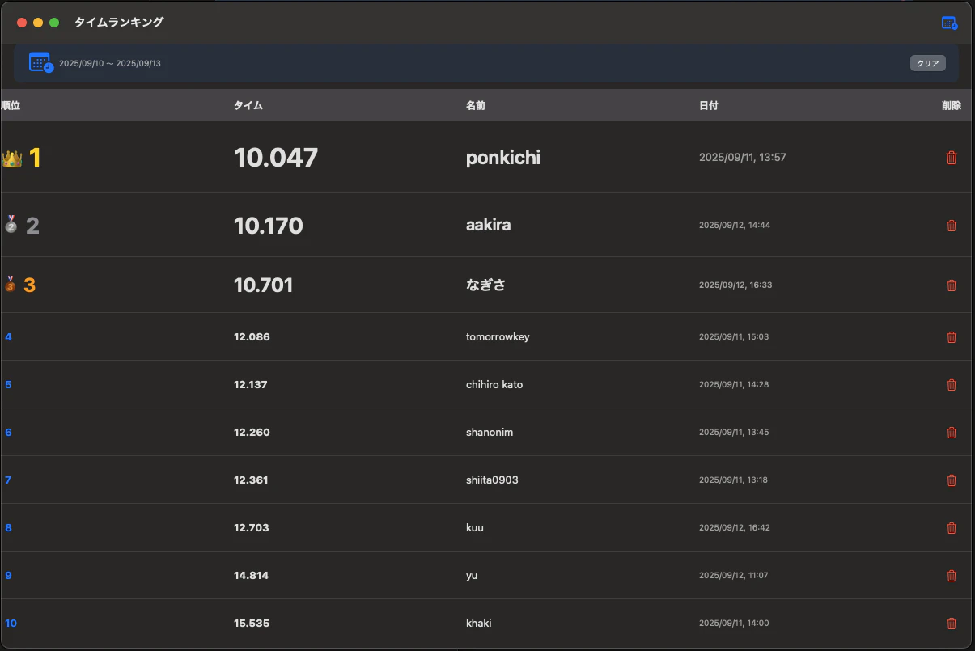Delete なぎさ's record with trash icon
Image resolution: width=975 pixels, height=651 pixels.
coord(952,285)
